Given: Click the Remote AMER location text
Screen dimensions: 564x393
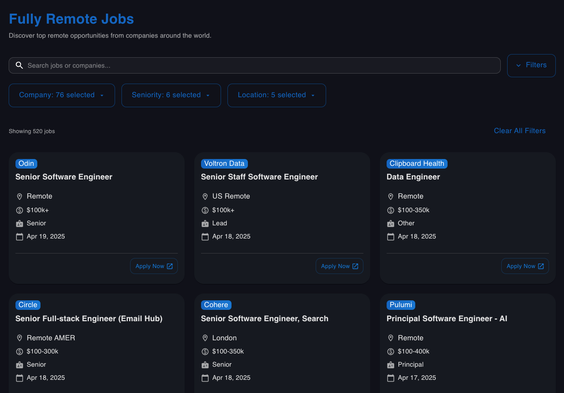Looking at the screenshot, I should 51,338.
